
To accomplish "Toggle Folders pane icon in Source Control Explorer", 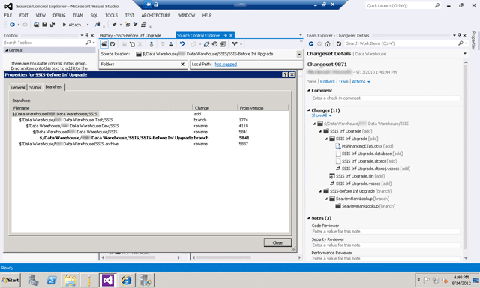I will 104,44.
